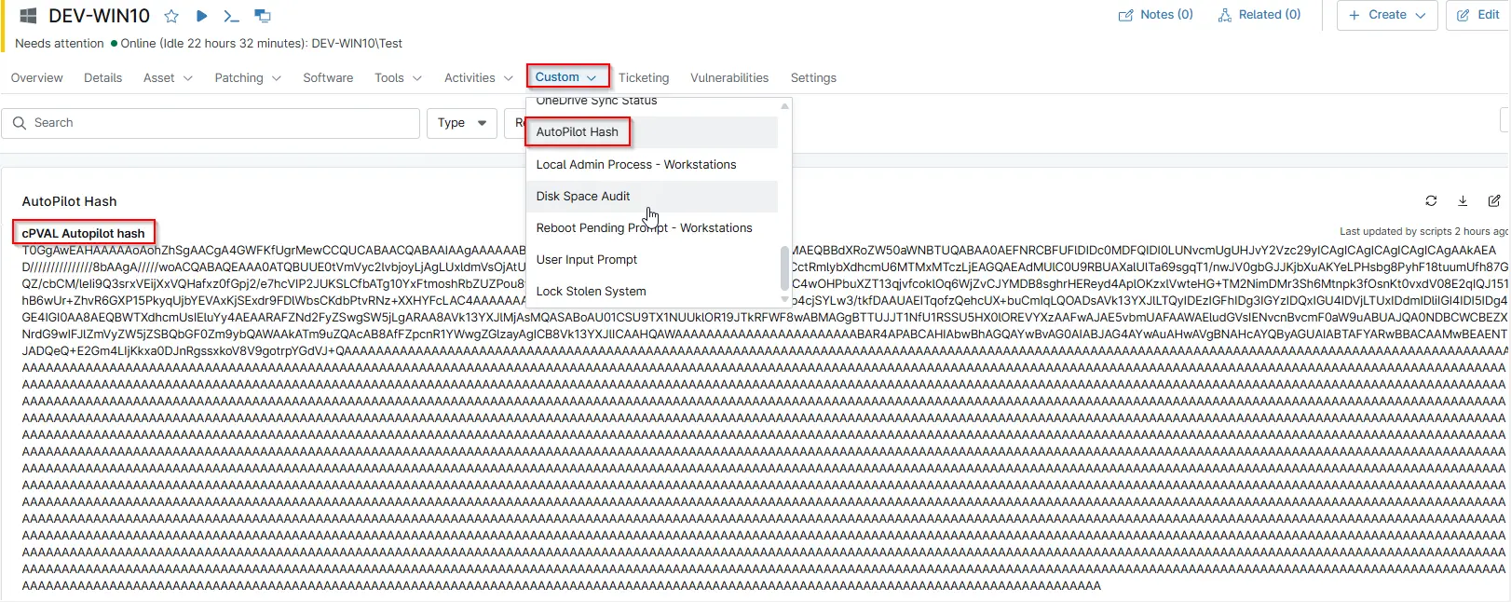Click the play/run action icon in header
This screenshot has height=602, width=1511.
(201, 16)
